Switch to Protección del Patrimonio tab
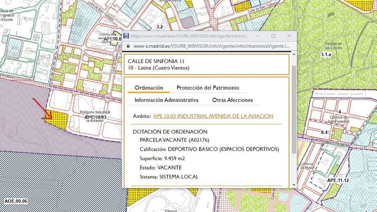 point(208,88)
